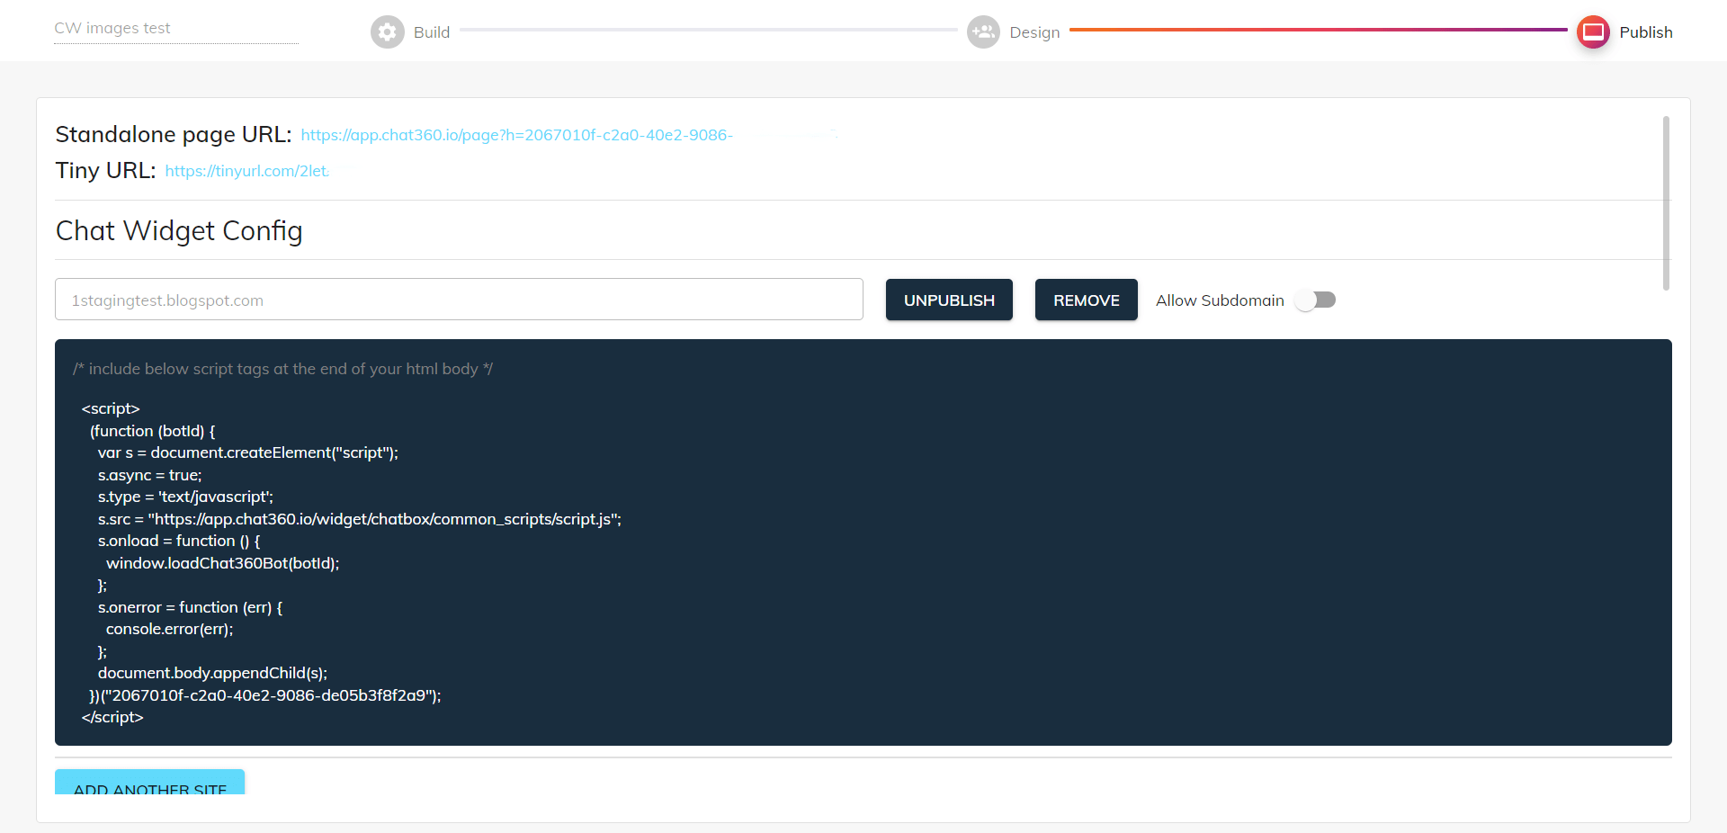
Task: Click the Design step people icon
Action: point(983,31)
